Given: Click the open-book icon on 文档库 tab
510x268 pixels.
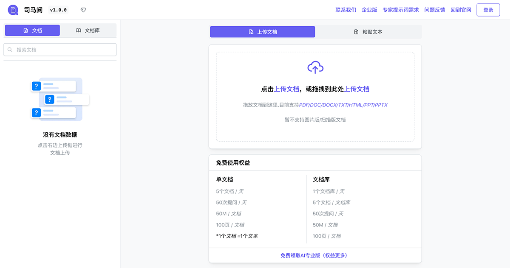Looking at the screenshot, I should (78, 30).
